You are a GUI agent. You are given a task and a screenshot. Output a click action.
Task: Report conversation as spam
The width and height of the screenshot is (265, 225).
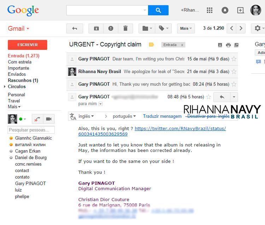111,28
